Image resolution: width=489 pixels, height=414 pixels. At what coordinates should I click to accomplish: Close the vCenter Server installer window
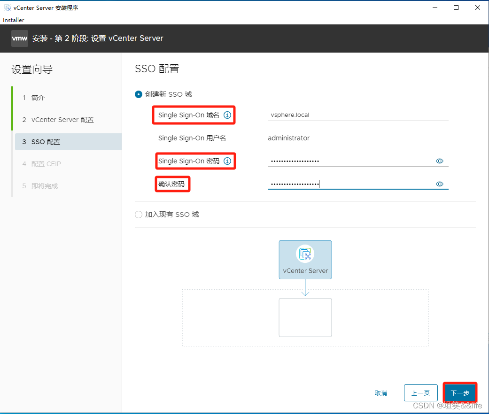(x=477, y=8)
